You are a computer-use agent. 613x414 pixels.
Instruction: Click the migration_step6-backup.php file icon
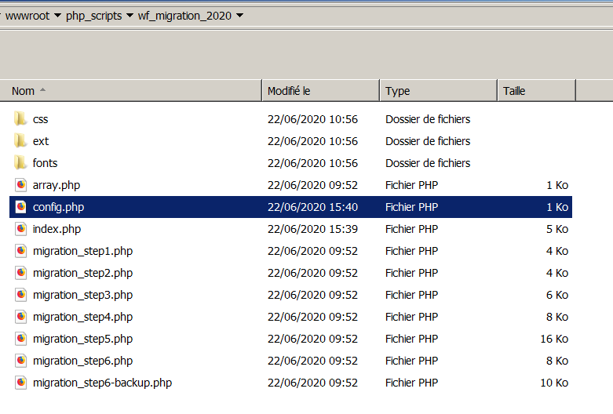[x=20, y=383]
